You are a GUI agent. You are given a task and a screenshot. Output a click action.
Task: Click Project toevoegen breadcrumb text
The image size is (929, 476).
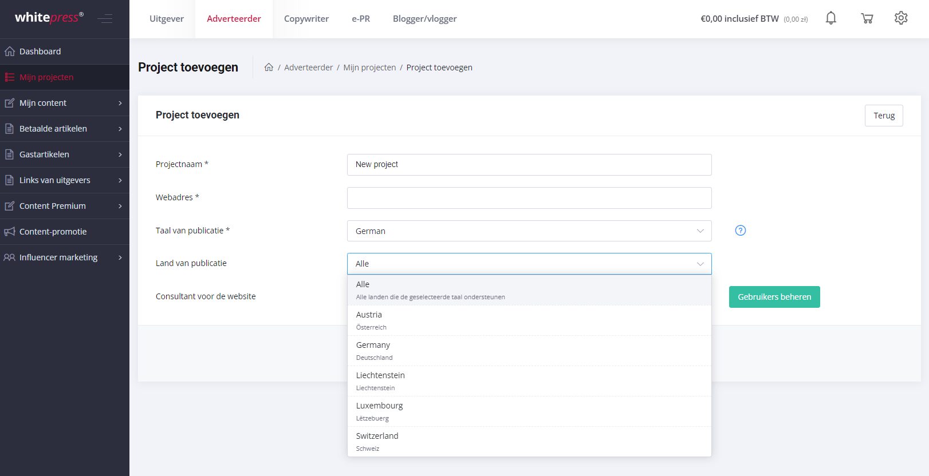click(439, 68)
